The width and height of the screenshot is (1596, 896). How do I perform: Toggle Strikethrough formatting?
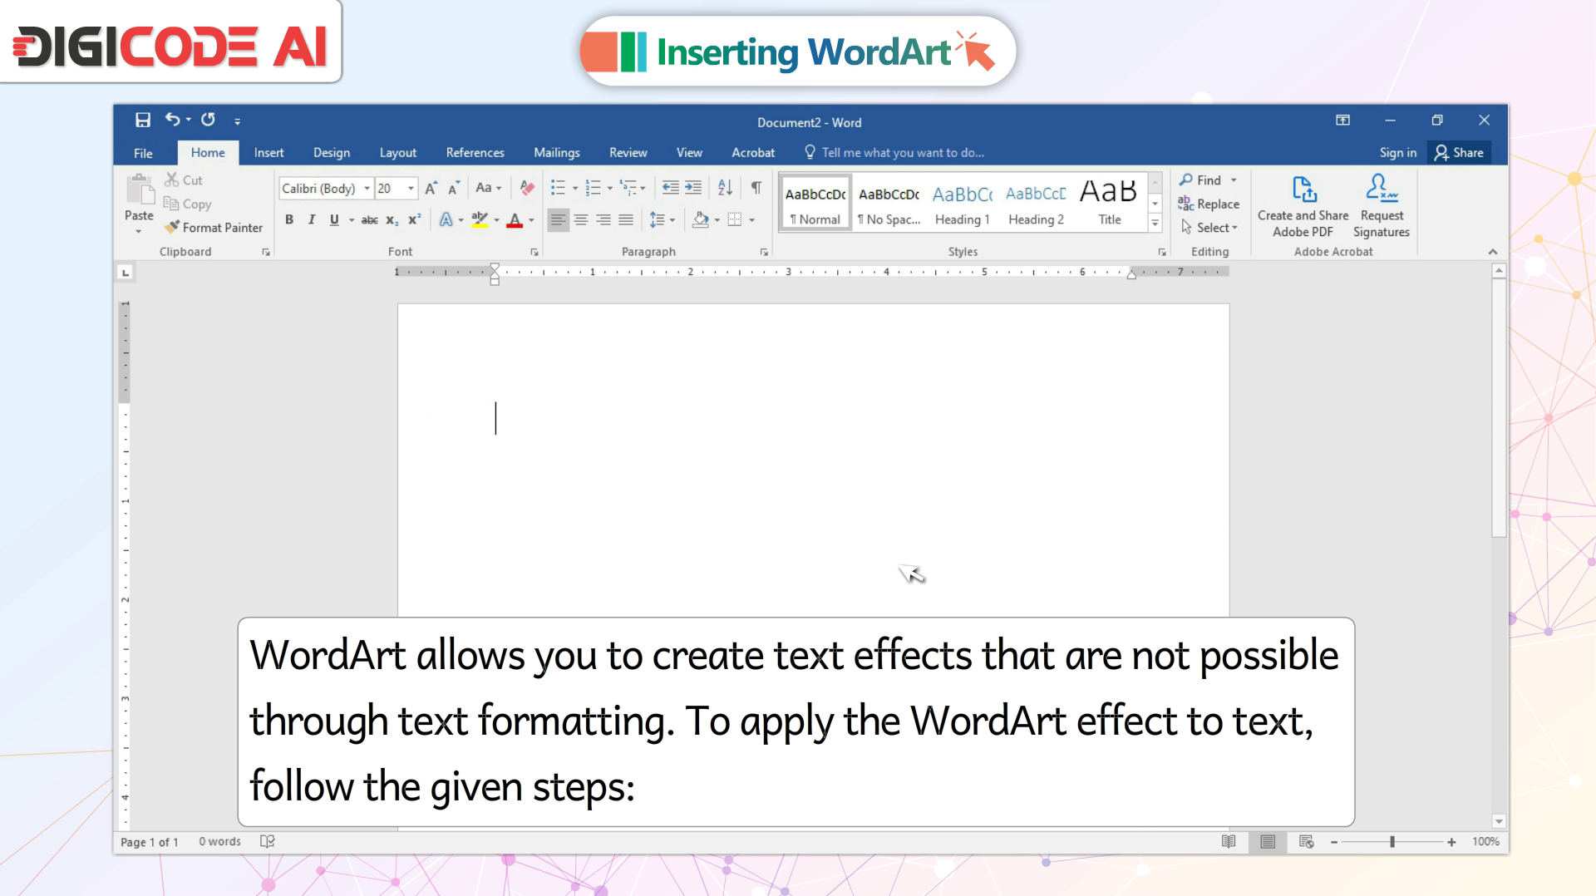tap(370, 220)
